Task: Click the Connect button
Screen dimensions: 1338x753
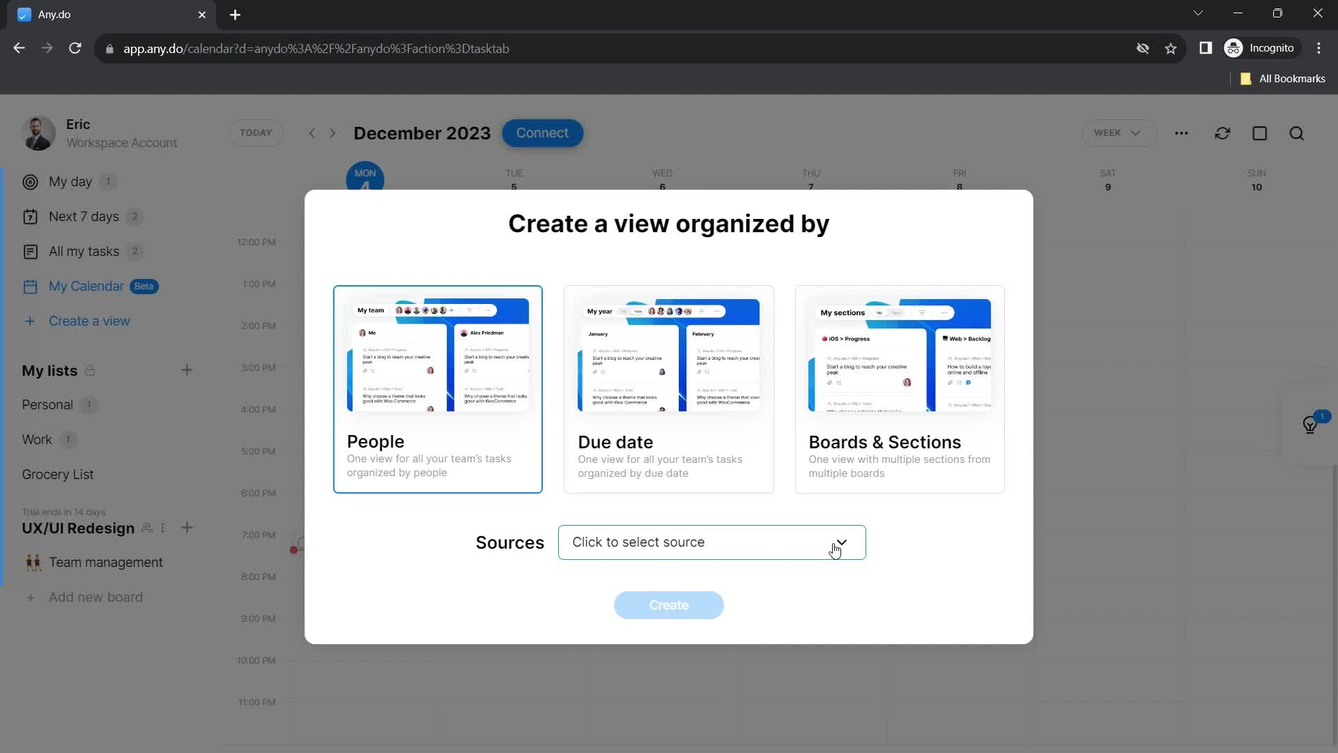Action: click(x=543, y=132)
